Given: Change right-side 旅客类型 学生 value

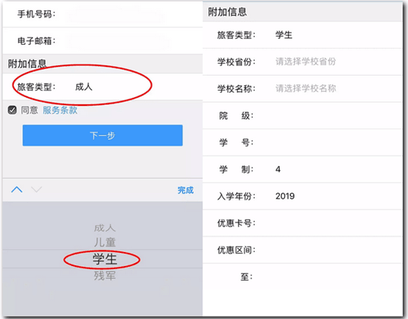Looking at the screenshot, I should (x=303, y=35).
